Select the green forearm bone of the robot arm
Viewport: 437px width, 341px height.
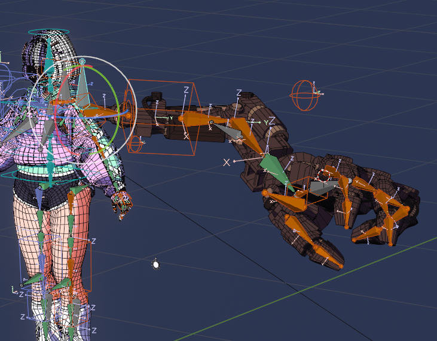[x=276, y=171]
